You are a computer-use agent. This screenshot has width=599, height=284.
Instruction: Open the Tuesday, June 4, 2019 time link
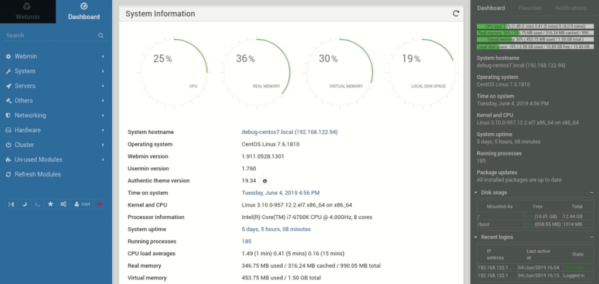(x=281, y=193)
